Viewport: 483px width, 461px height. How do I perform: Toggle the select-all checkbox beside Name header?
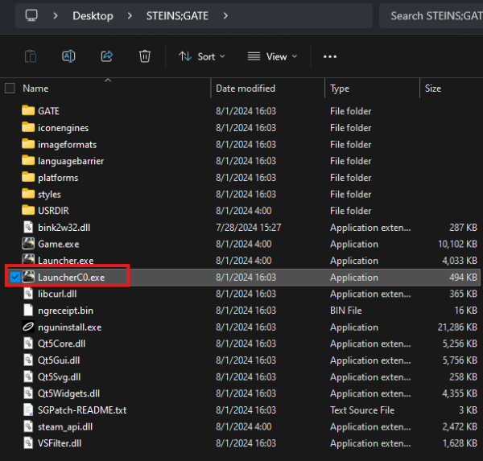click(x=10, y=88)
